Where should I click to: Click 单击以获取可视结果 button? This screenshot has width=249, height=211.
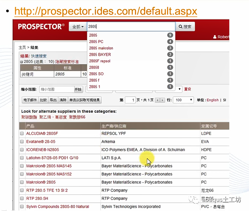click(x=85, y=100)
